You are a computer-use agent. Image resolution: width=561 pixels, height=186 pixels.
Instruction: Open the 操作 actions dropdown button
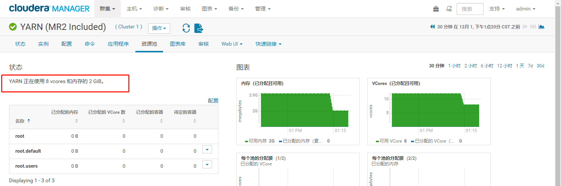pyautogui.click(x=159, y=28)
